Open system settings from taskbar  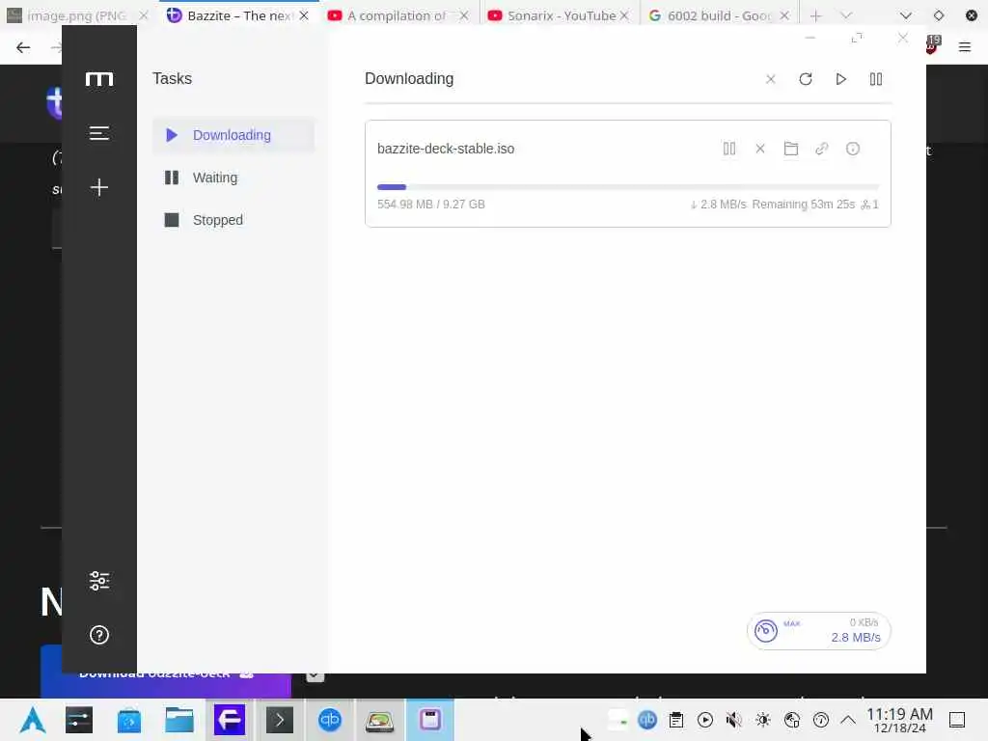[79, 720]
